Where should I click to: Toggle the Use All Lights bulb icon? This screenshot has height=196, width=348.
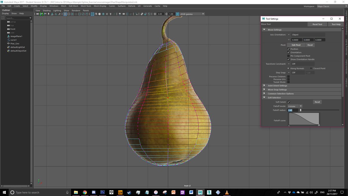point(110,14)
